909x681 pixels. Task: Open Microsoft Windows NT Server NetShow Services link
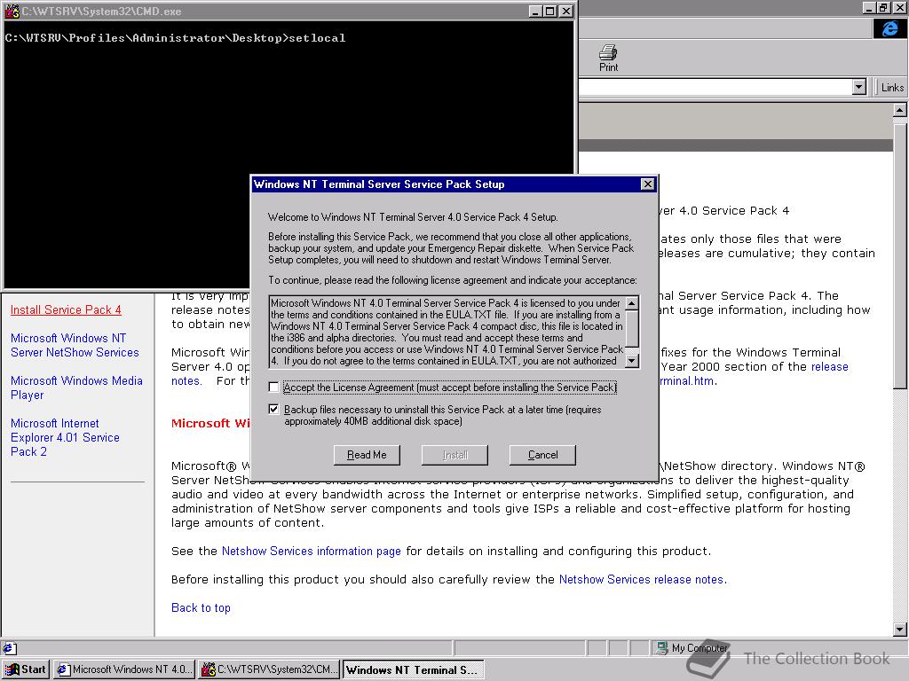[75, 345]
